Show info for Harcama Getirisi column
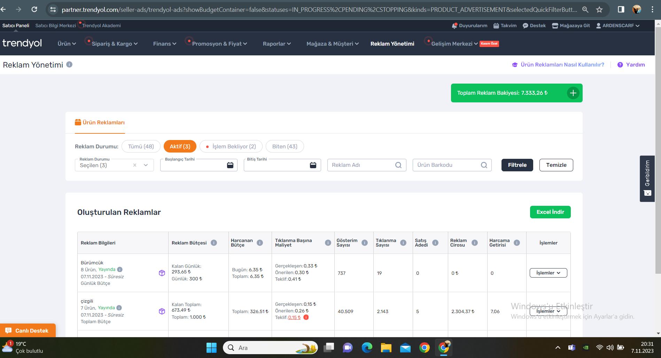The width and height of the screenshot is (661, 358). (517, 243)
